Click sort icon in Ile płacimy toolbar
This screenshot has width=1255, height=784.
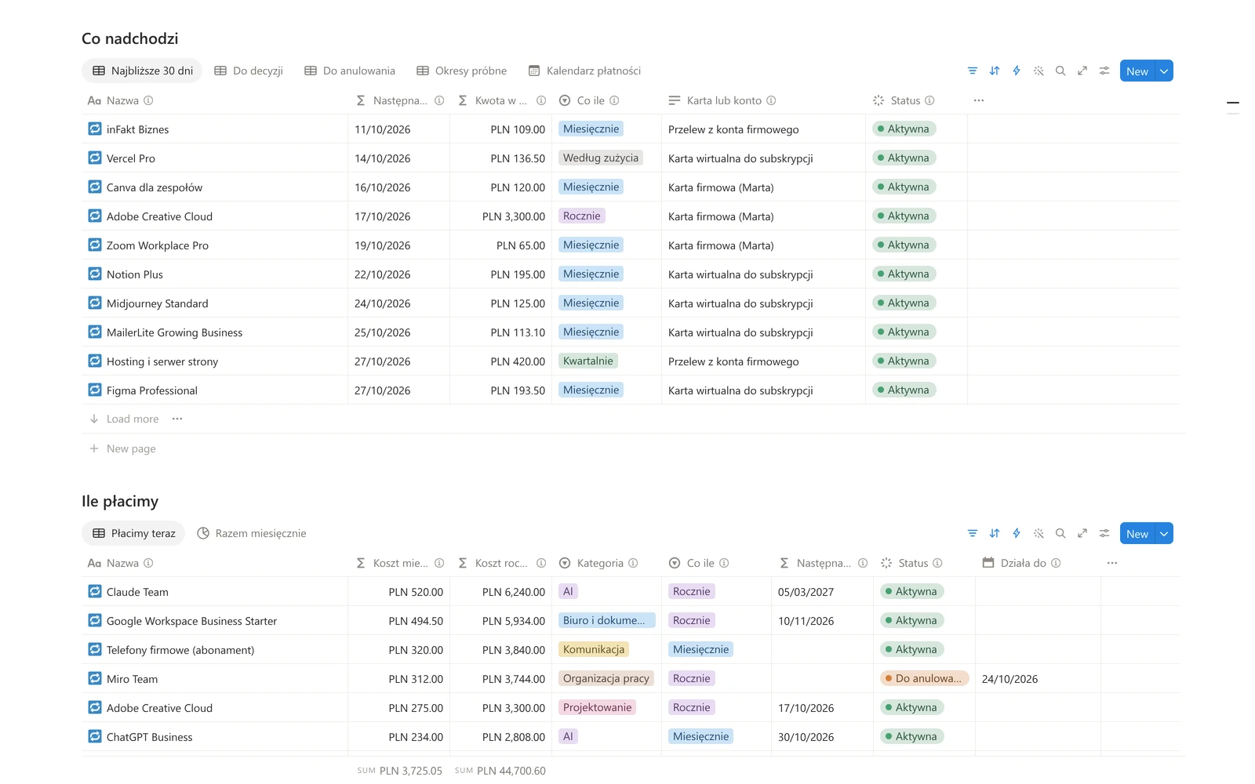pos(995,533)
